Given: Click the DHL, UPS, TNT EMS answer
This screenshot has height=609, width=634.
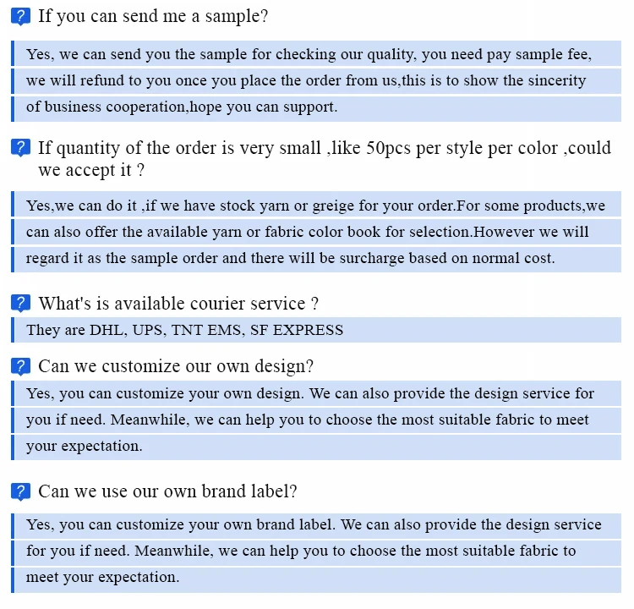Looking at the screenshot, I should pos(185,330).
